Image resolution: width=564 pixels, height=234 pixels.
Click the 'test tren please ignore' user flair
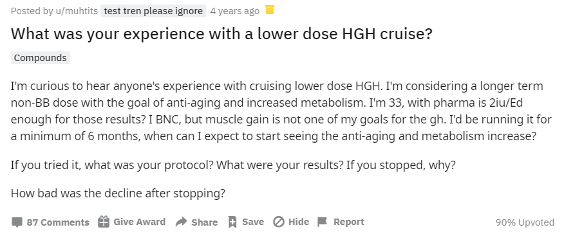point(153,11)
